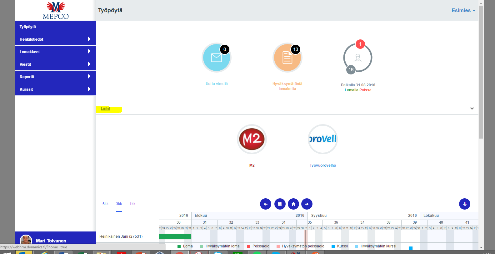Click the blue Kurssi legend swatch
Viewport: 495px width, 254px height.
(x=333, y=246)
